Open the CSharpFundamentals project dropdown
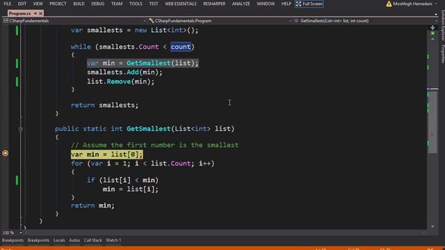Screen dimensions: 445x250 (74, 21)
